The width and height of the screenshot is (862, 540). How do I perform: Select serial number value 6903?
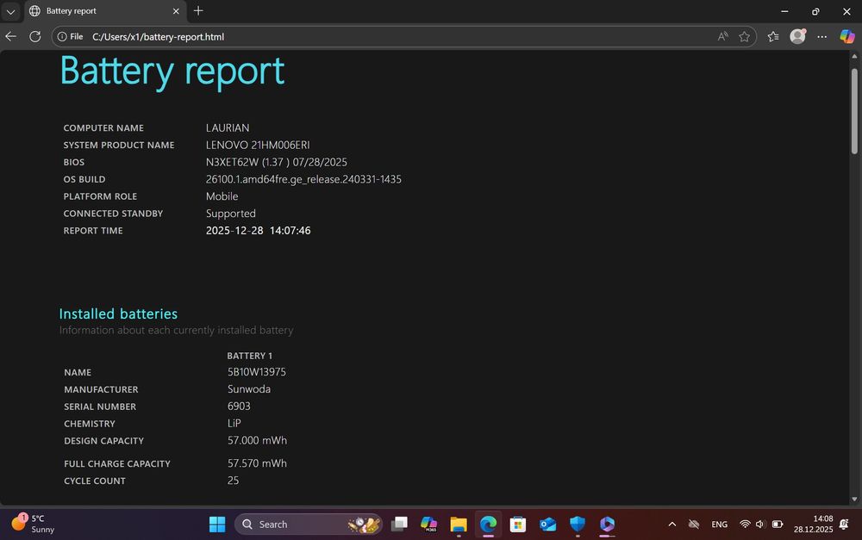tap(239, 406)
